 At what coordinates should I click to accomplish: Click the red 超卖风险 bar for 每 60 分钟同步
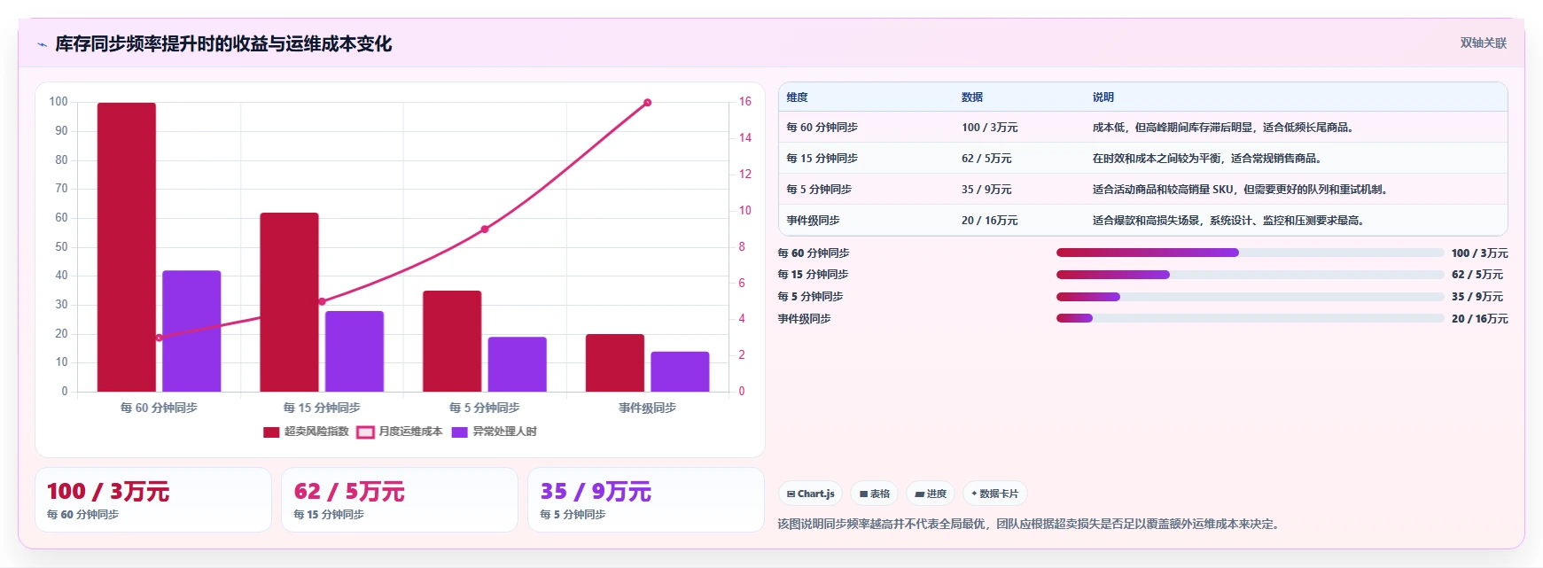click(127, 247)
